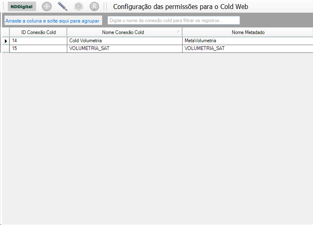This screenshot has height=225, width=313.
Task: Click the add (plus) toolbar icon
Action: [47, 7]
